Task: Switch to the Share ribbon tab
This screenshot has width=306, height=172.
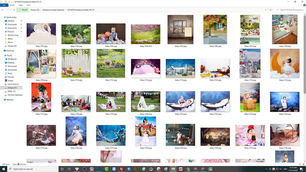Action: click(x=20, y=5)
